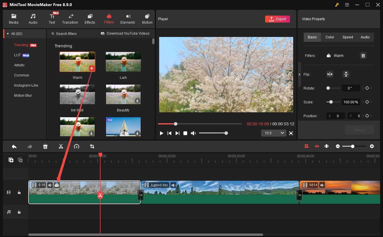The width and height of the screenshot is (383, 237).
Task: Flip the clip vertically
Action: click(x=346, y=74)
